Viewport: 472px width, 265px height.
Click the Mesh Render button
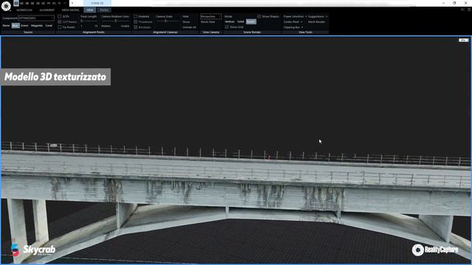pos(316,22)
